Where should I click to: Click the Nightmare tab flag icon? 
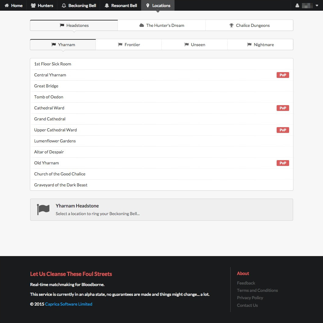click(249, 45)
